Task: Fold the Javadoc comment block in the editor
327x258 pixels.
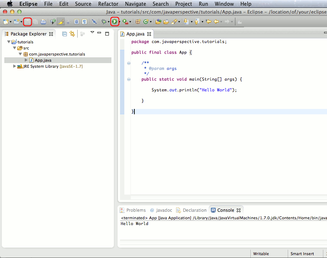Action: click(x=129, y=63)
